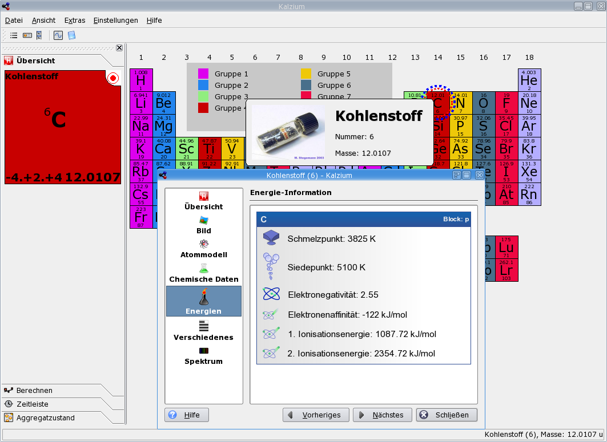Show Übersicht page in Kohlenstoff dialog
Screen dimensions: 607x442
pos(204,201)
